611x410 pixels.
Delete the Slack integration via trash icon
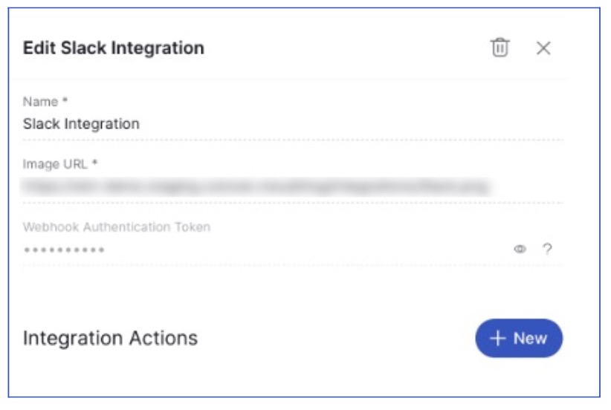pos(500,48)
